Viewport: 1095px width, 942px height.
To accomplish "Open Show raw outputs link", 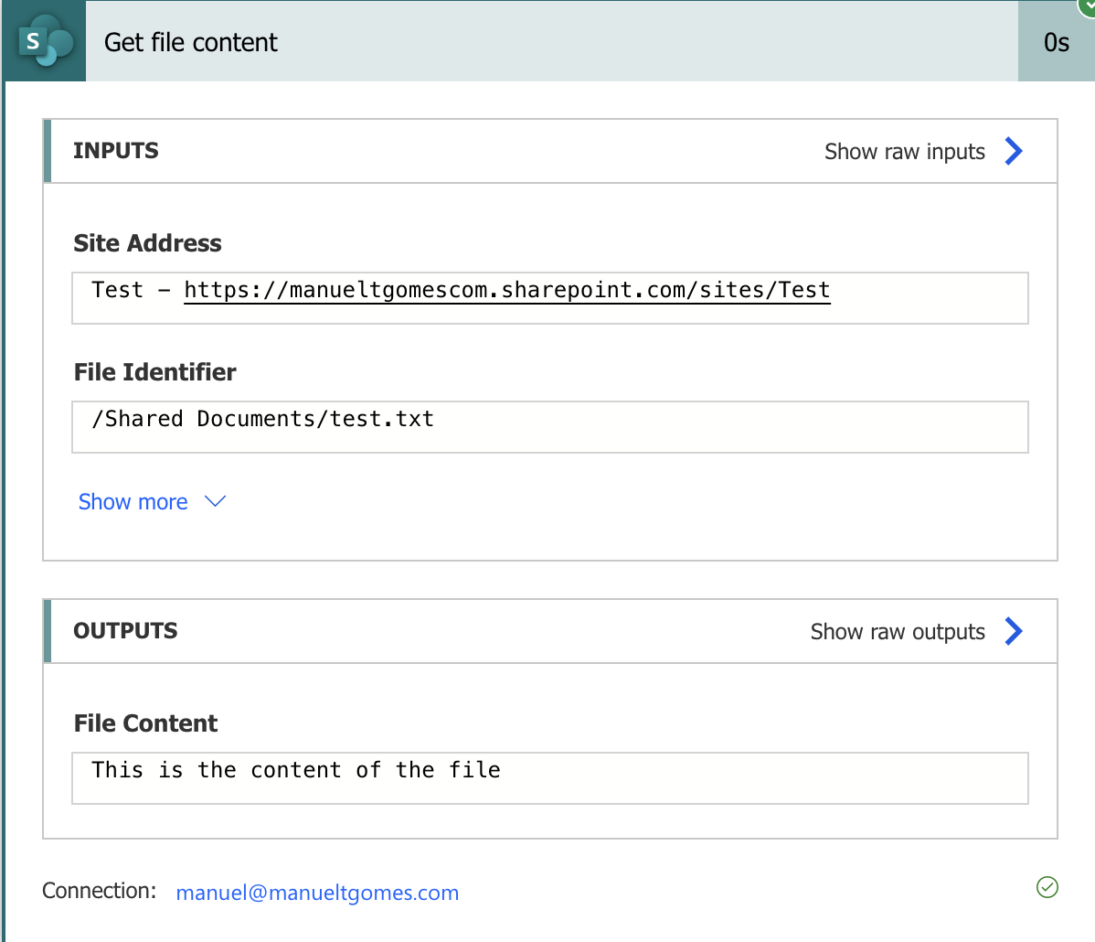I will [898, 632].
